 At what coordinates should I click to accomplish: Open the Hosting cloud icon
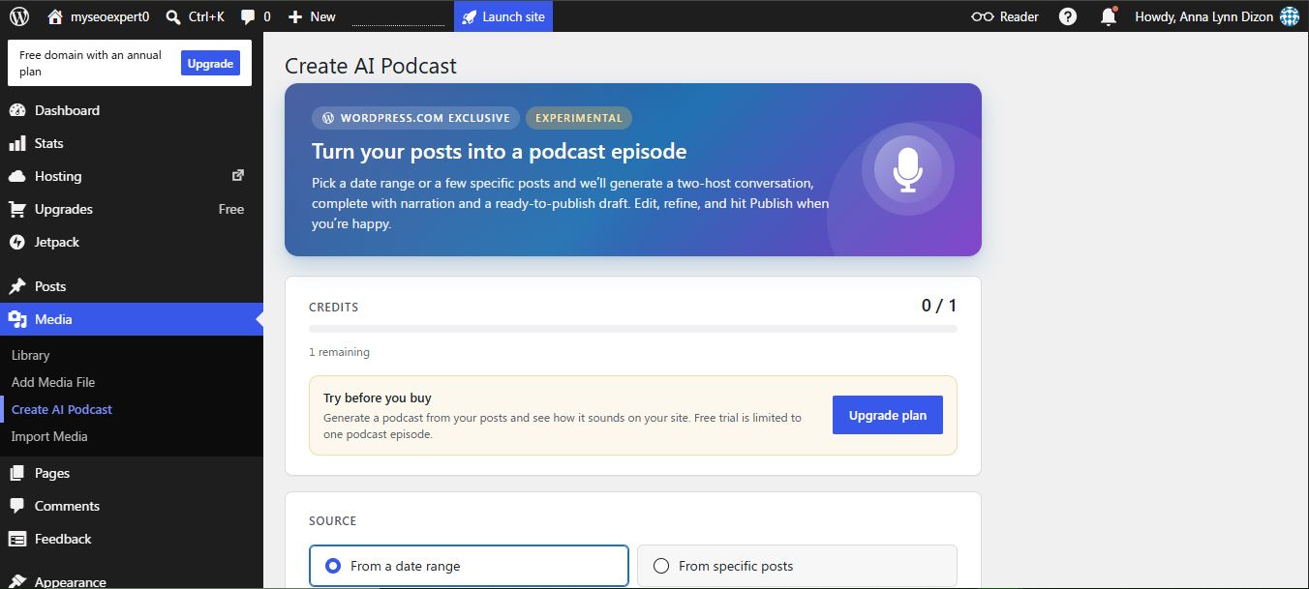[x=17, y=176]
